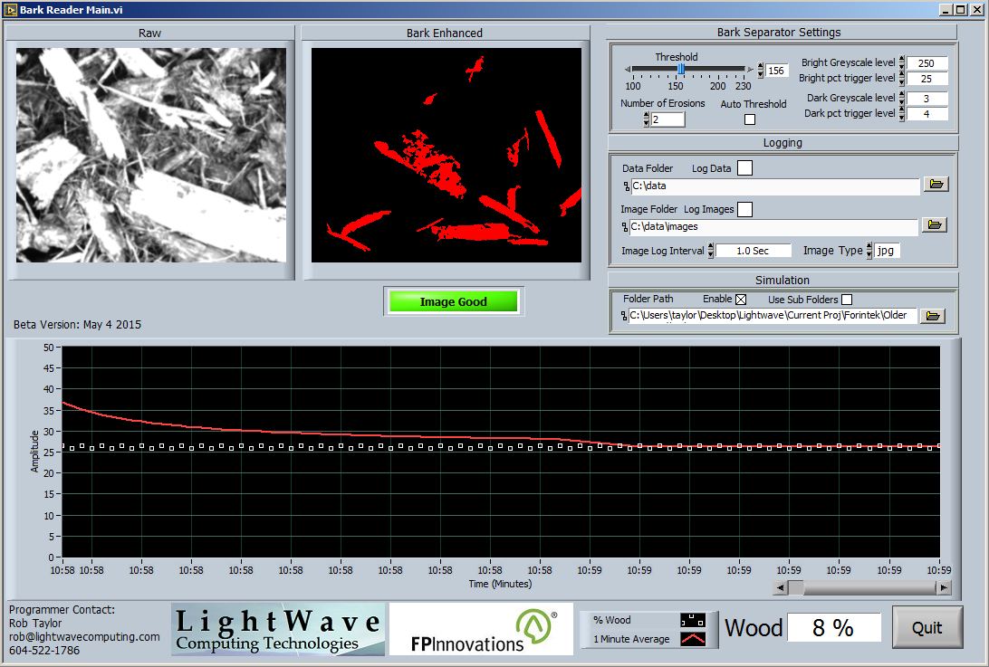Click the Dark pct trigger level value field
This screenshot has height=667, width=989.
pyautogui.click(x=927, y=114)
